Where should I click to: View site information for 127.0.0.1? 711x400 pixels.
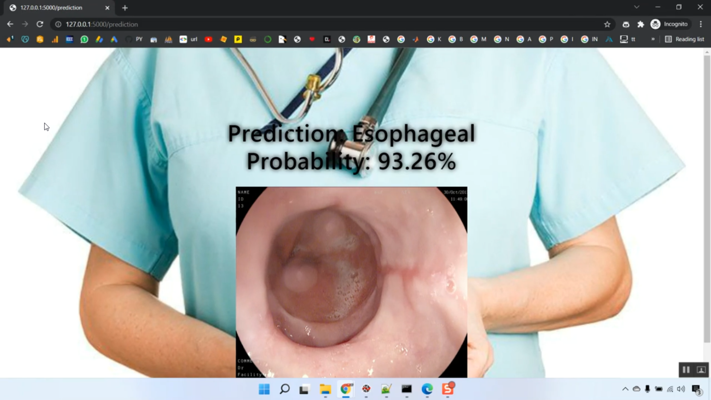pos(58,24)
